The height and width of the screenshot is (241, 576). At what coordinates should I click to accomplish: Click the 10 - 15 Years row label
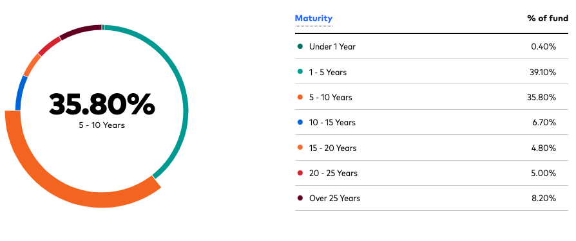click(x=332, y=122)
